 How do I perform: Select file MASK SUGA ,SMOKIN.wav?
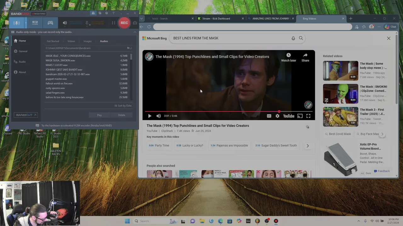pos(60,60)
